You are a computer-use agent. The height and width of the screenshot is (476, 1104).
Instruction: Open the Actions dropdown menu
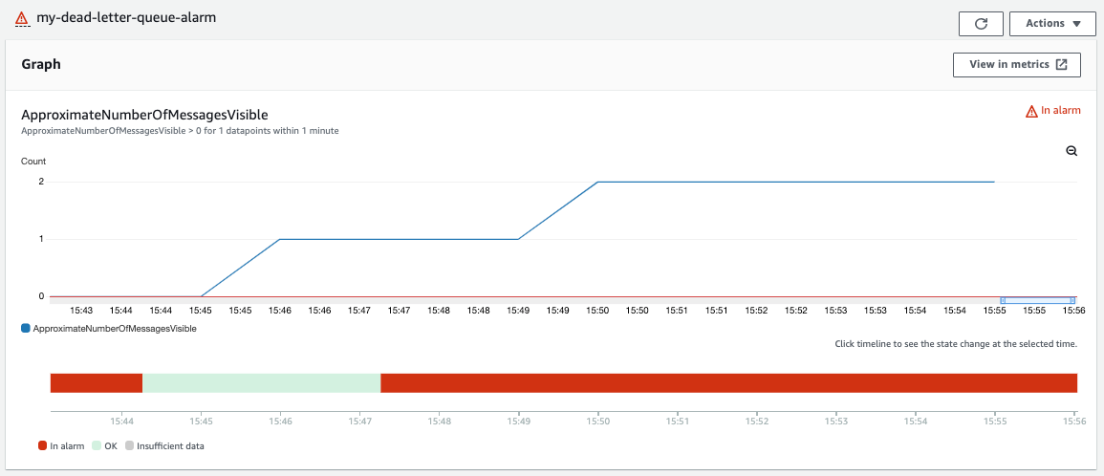tap(1052, 23)
